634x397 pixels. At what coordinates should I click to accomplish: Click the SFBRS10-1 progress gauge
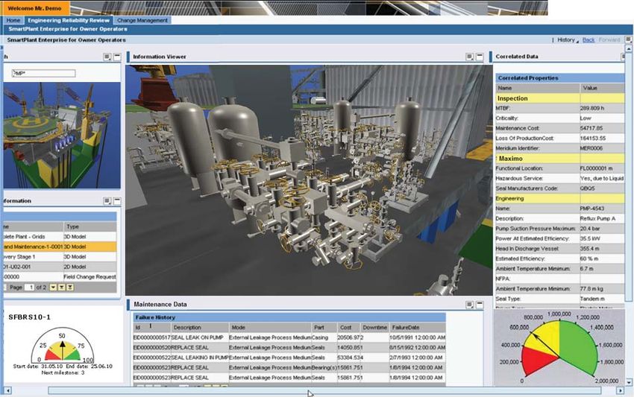(x=62, y=346)
